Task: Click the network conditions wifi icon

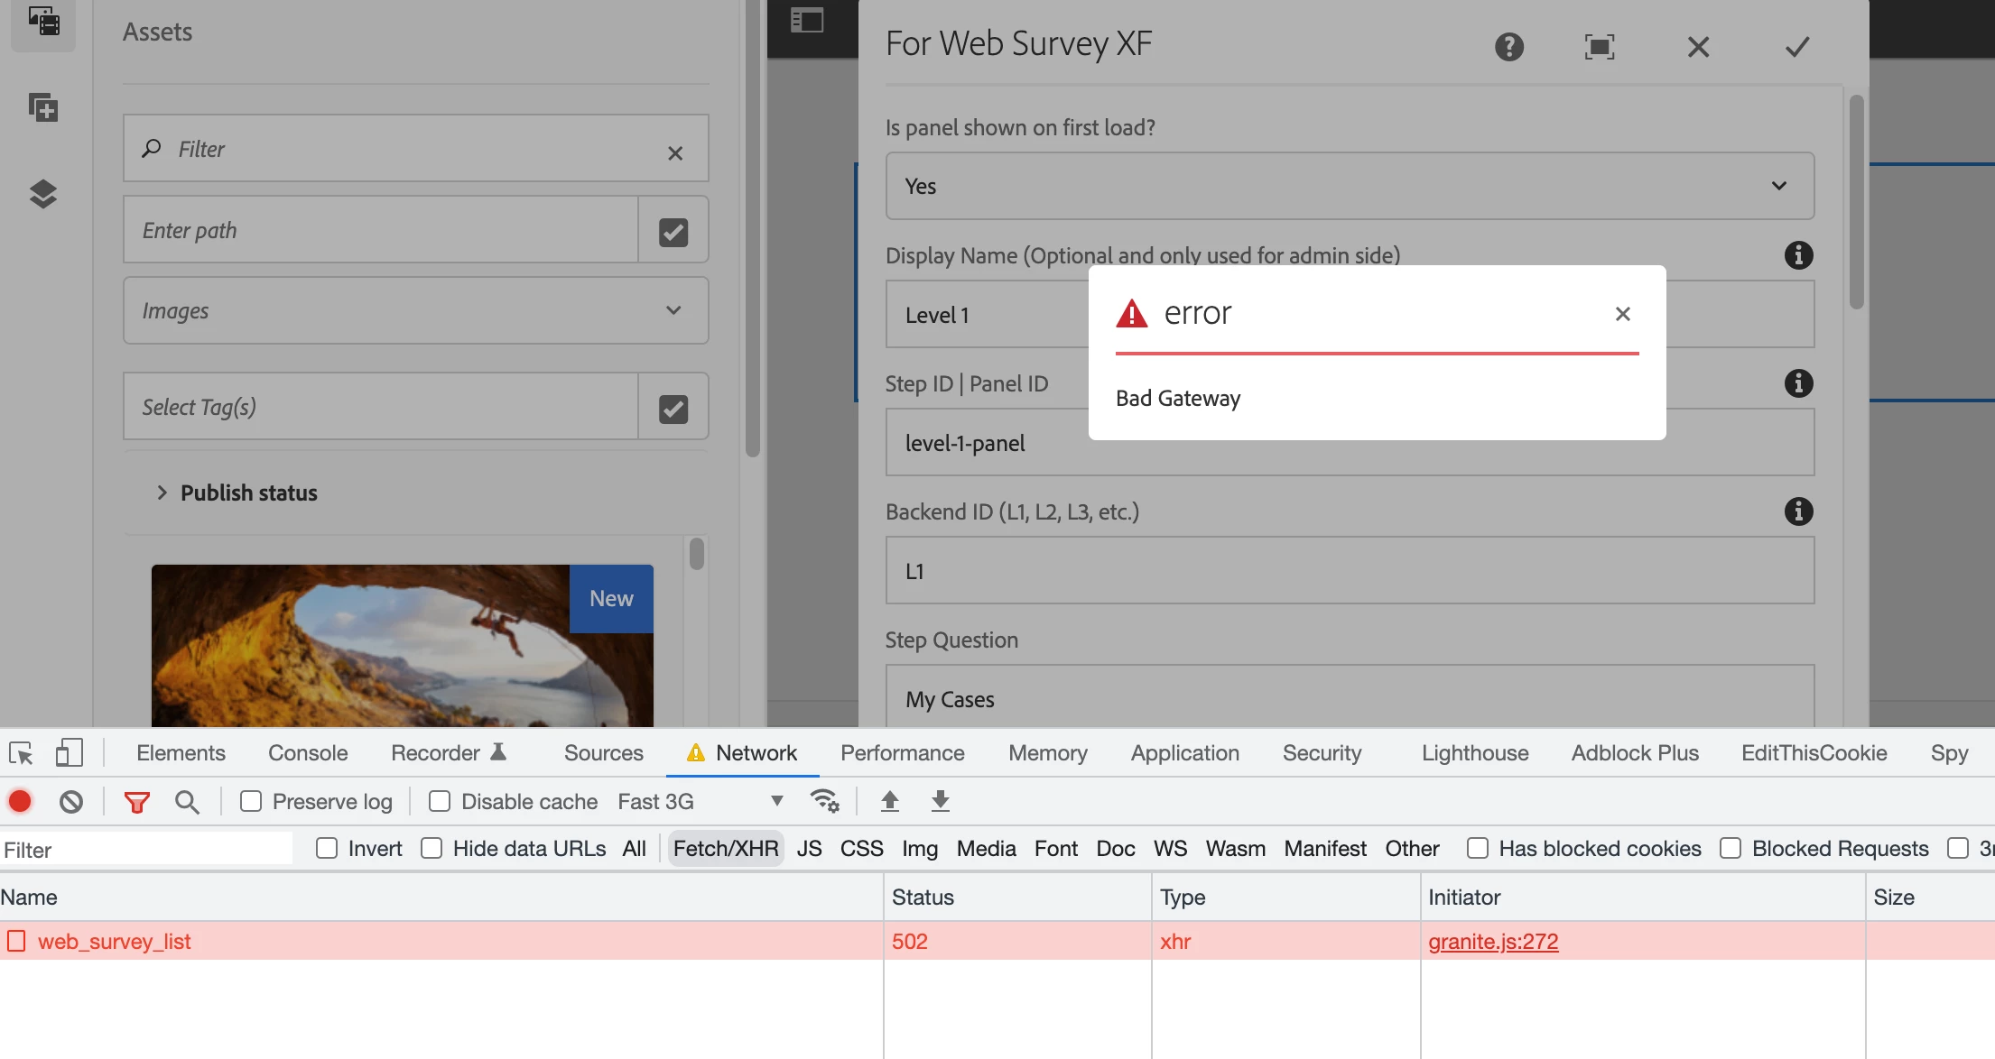Action: [x=824, y=801]
